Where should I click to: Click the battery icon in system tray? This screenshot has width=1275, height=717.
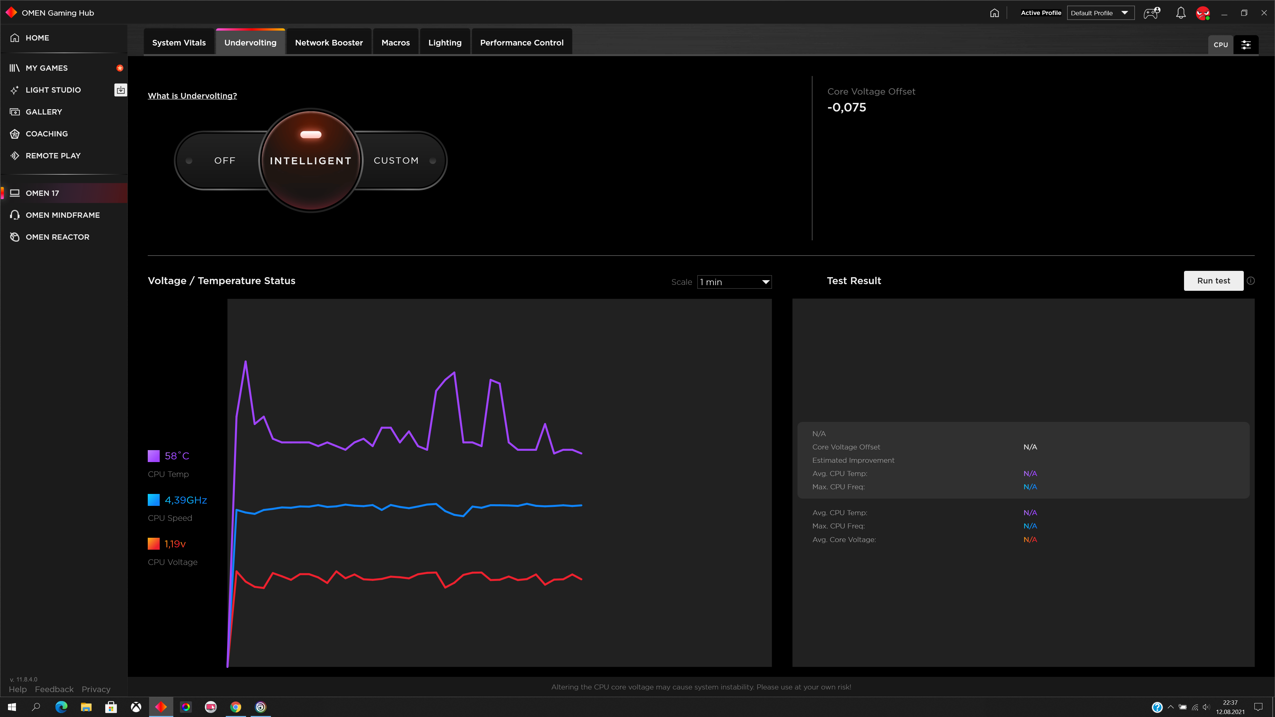[1182, 707]
